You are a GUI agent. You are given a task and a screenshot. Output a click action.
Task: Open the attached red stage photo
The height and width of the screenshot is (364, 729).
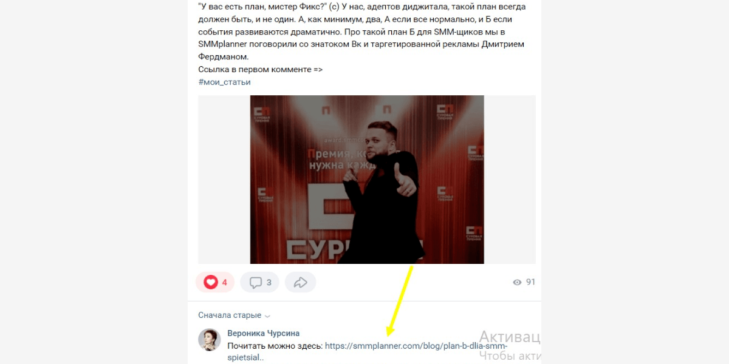coord(367,180)
